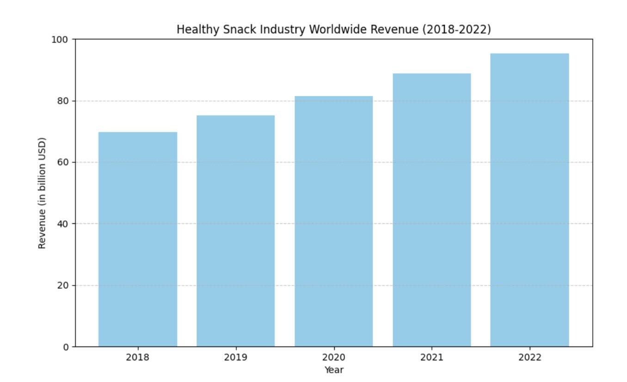Select the 2019 revenue bar
Viewport: 627px width, 382px height.
pos(236,231)
